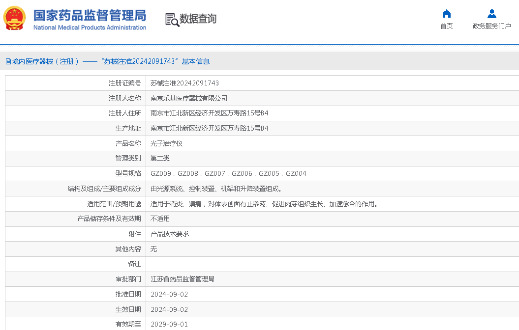Click the product name 光子治疗仪
The height and width of the screenshot is (330, 519).
click(166, 143)
